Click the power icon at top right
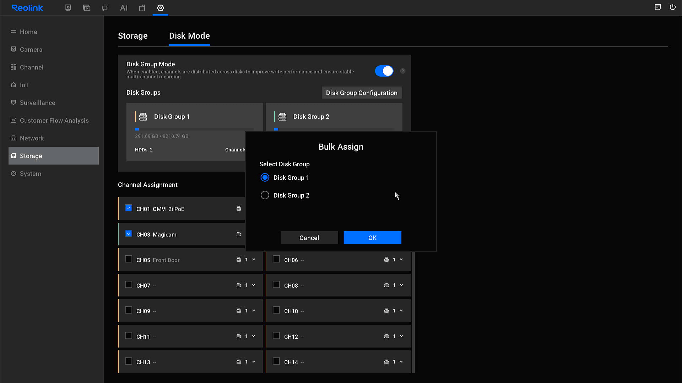This screenshot has width=682, height=383. pyautogui.click(x=673, y=7)
